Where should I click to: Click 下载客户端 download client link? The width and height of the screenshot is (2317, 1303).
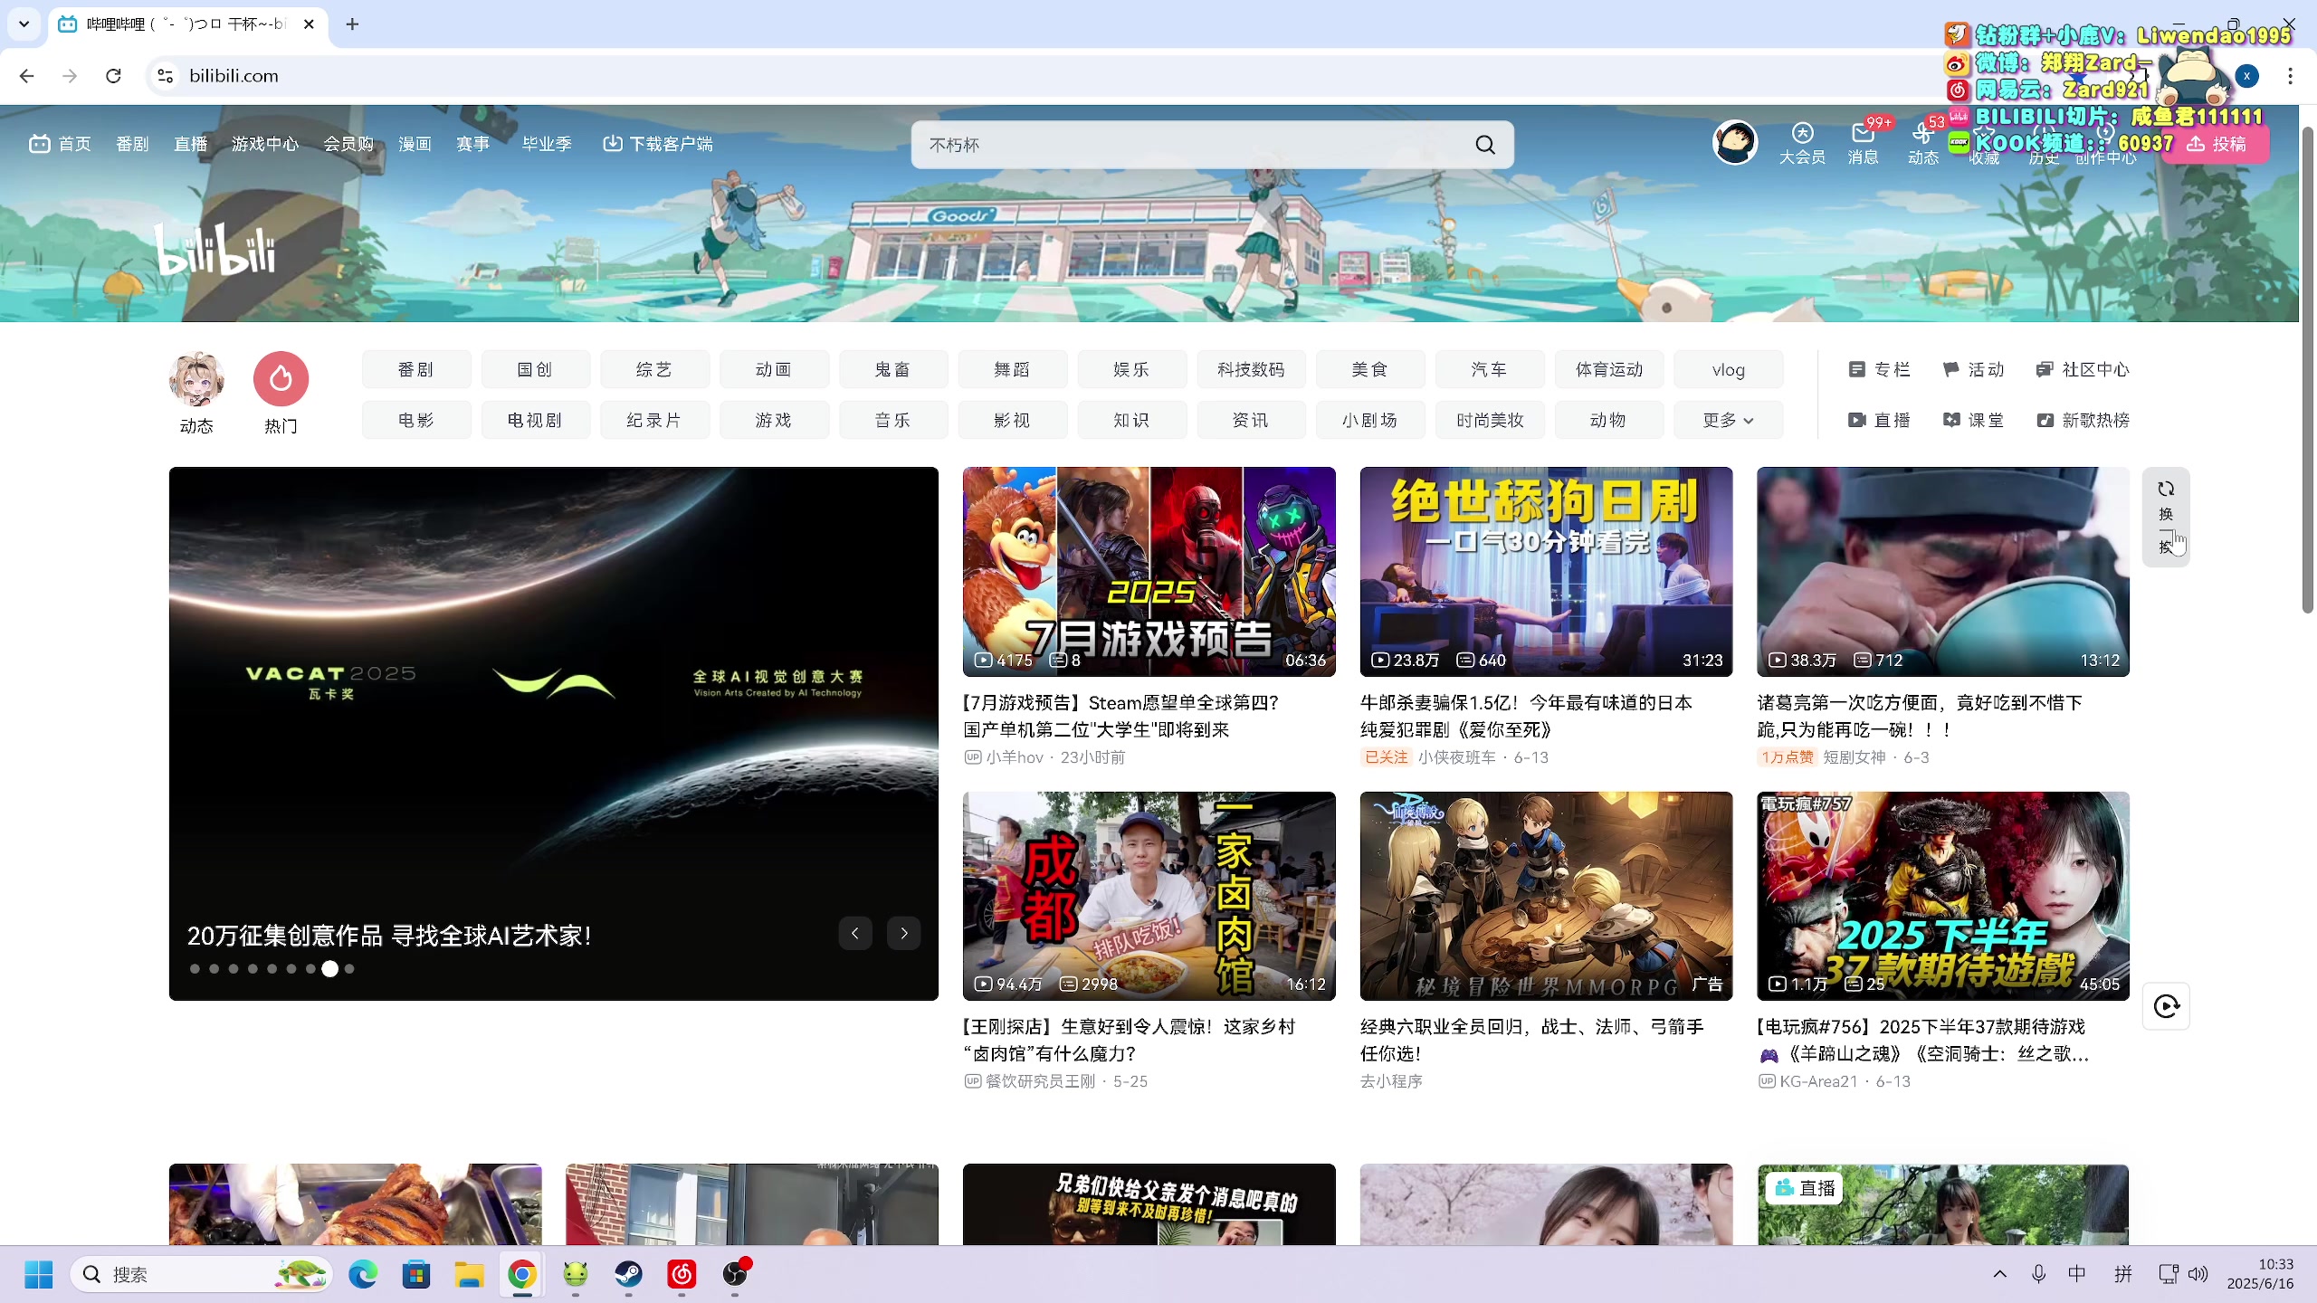point(658,144)
